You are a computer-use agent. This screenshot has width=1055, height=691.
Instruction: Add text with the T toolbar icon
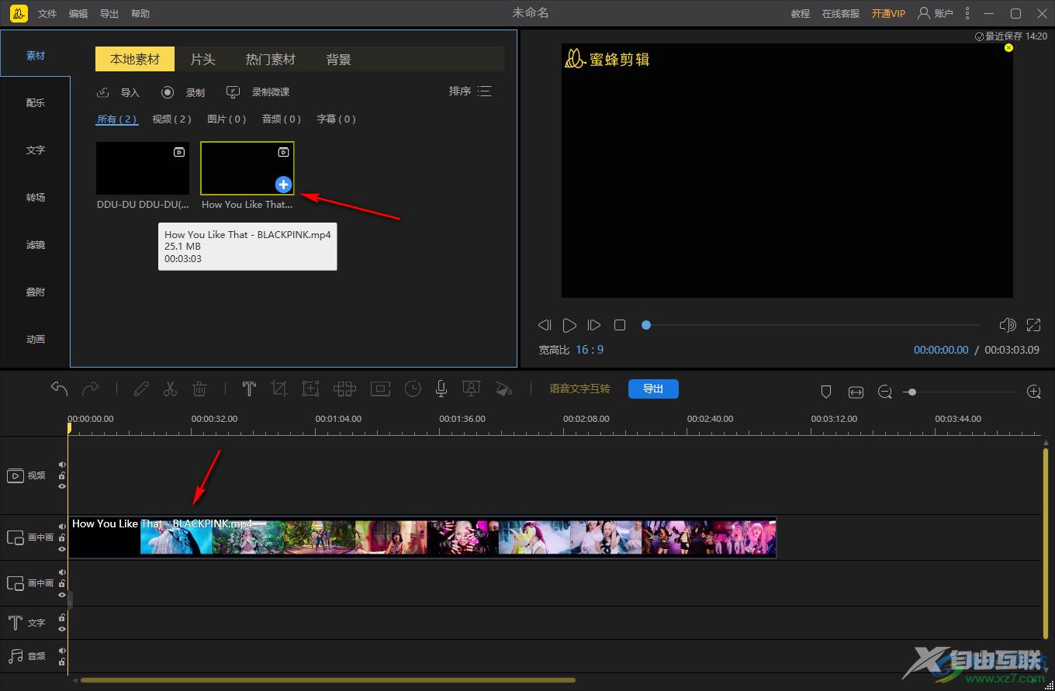click(249, 389)
